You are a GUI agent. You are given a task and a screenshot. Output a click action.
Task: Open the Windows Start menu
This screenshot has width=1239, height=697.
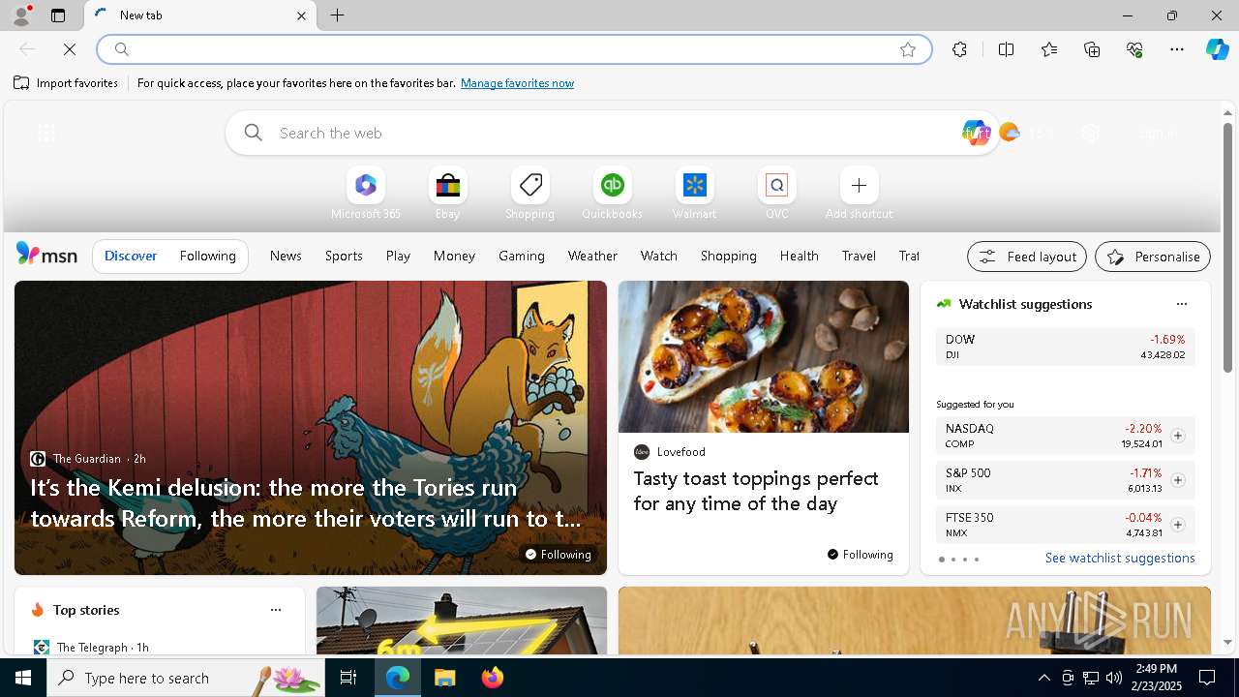pos(23,678)
